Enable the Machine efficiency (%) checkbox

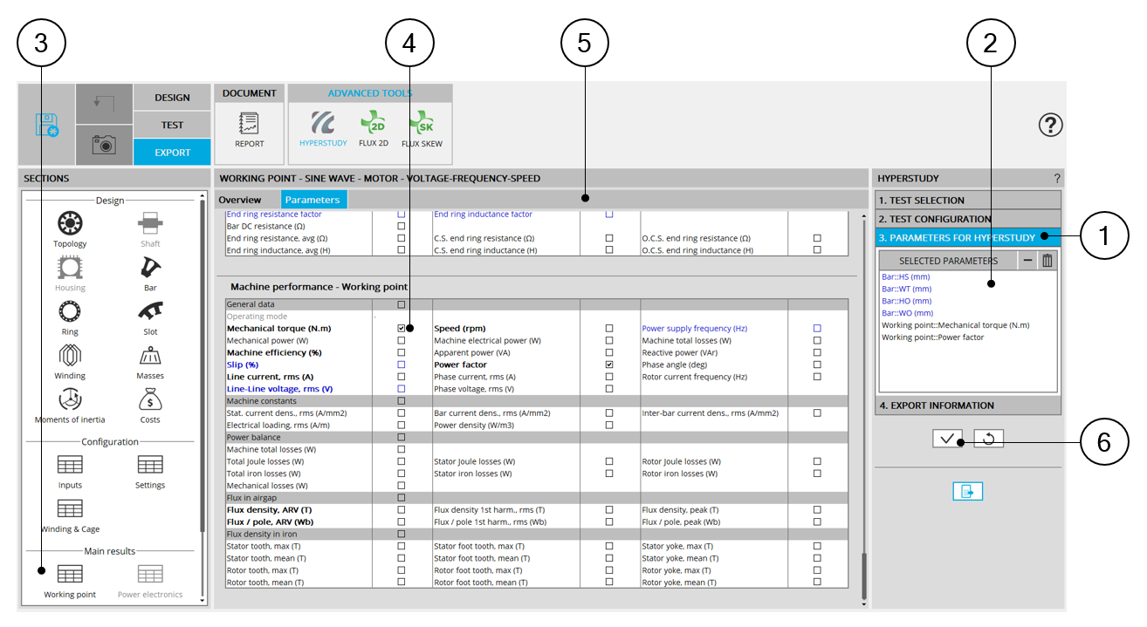point(402,352)
